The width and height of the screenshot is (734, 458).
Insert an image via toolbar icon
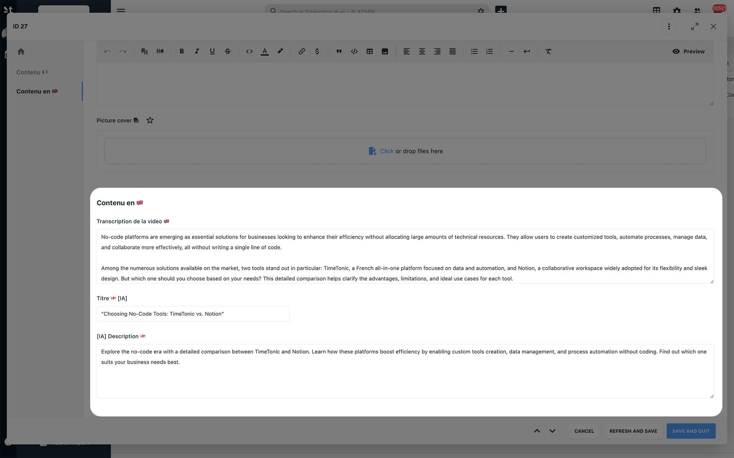[x=385, y=51]
